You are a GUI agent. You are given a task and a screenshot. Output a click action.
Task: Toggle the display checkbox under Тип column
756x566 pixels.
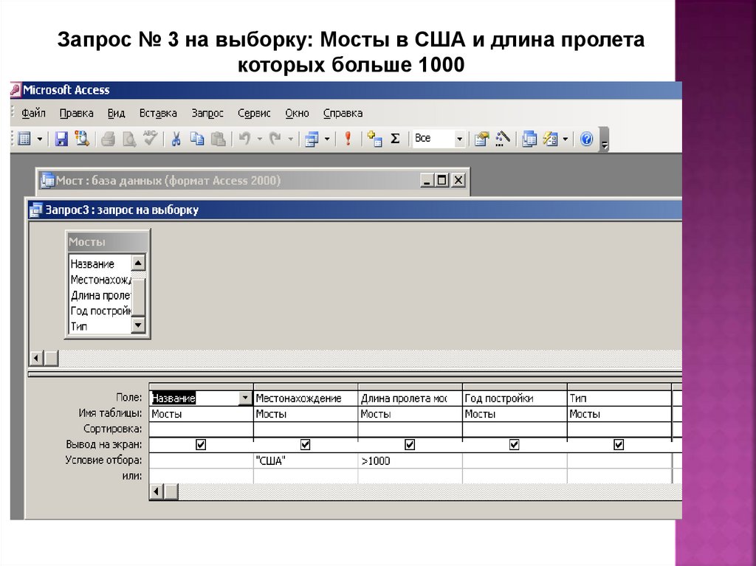pyautogui.click(x=619, y=445)
